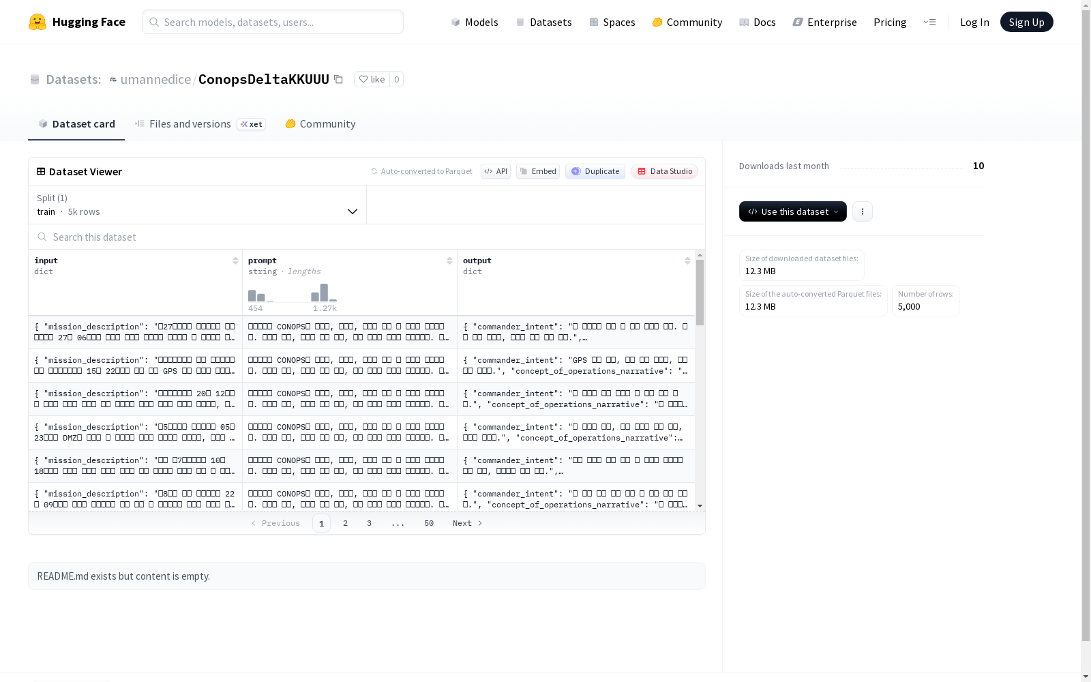This screenshot has width=1091, height=682.
Task: Sort by the prompt column arrows
Action: click(449, 261)
